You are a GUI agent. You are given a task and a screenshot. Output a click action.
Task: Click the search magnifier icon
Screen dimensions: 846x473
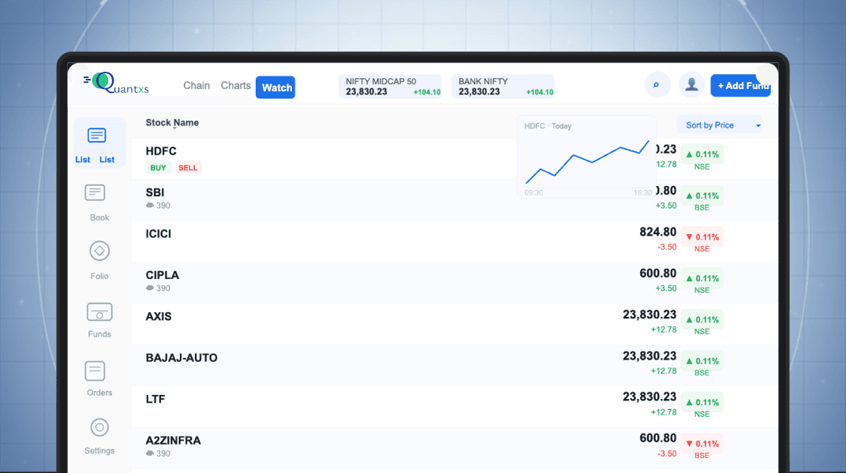[657, 85]
